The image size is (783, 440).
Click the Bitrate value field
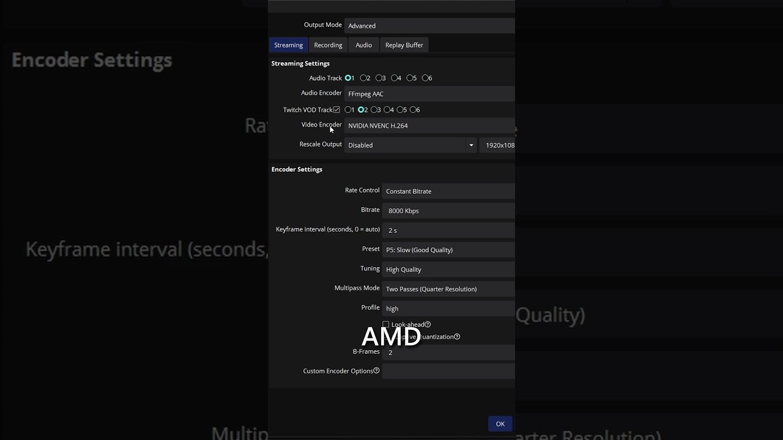coord(448,211)
